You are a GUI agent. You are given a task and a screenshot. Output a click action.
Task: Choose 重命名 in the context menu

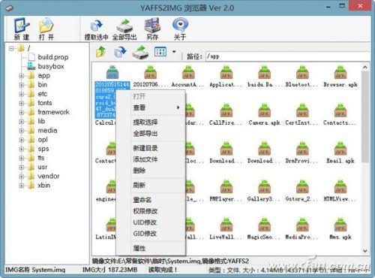151,200
